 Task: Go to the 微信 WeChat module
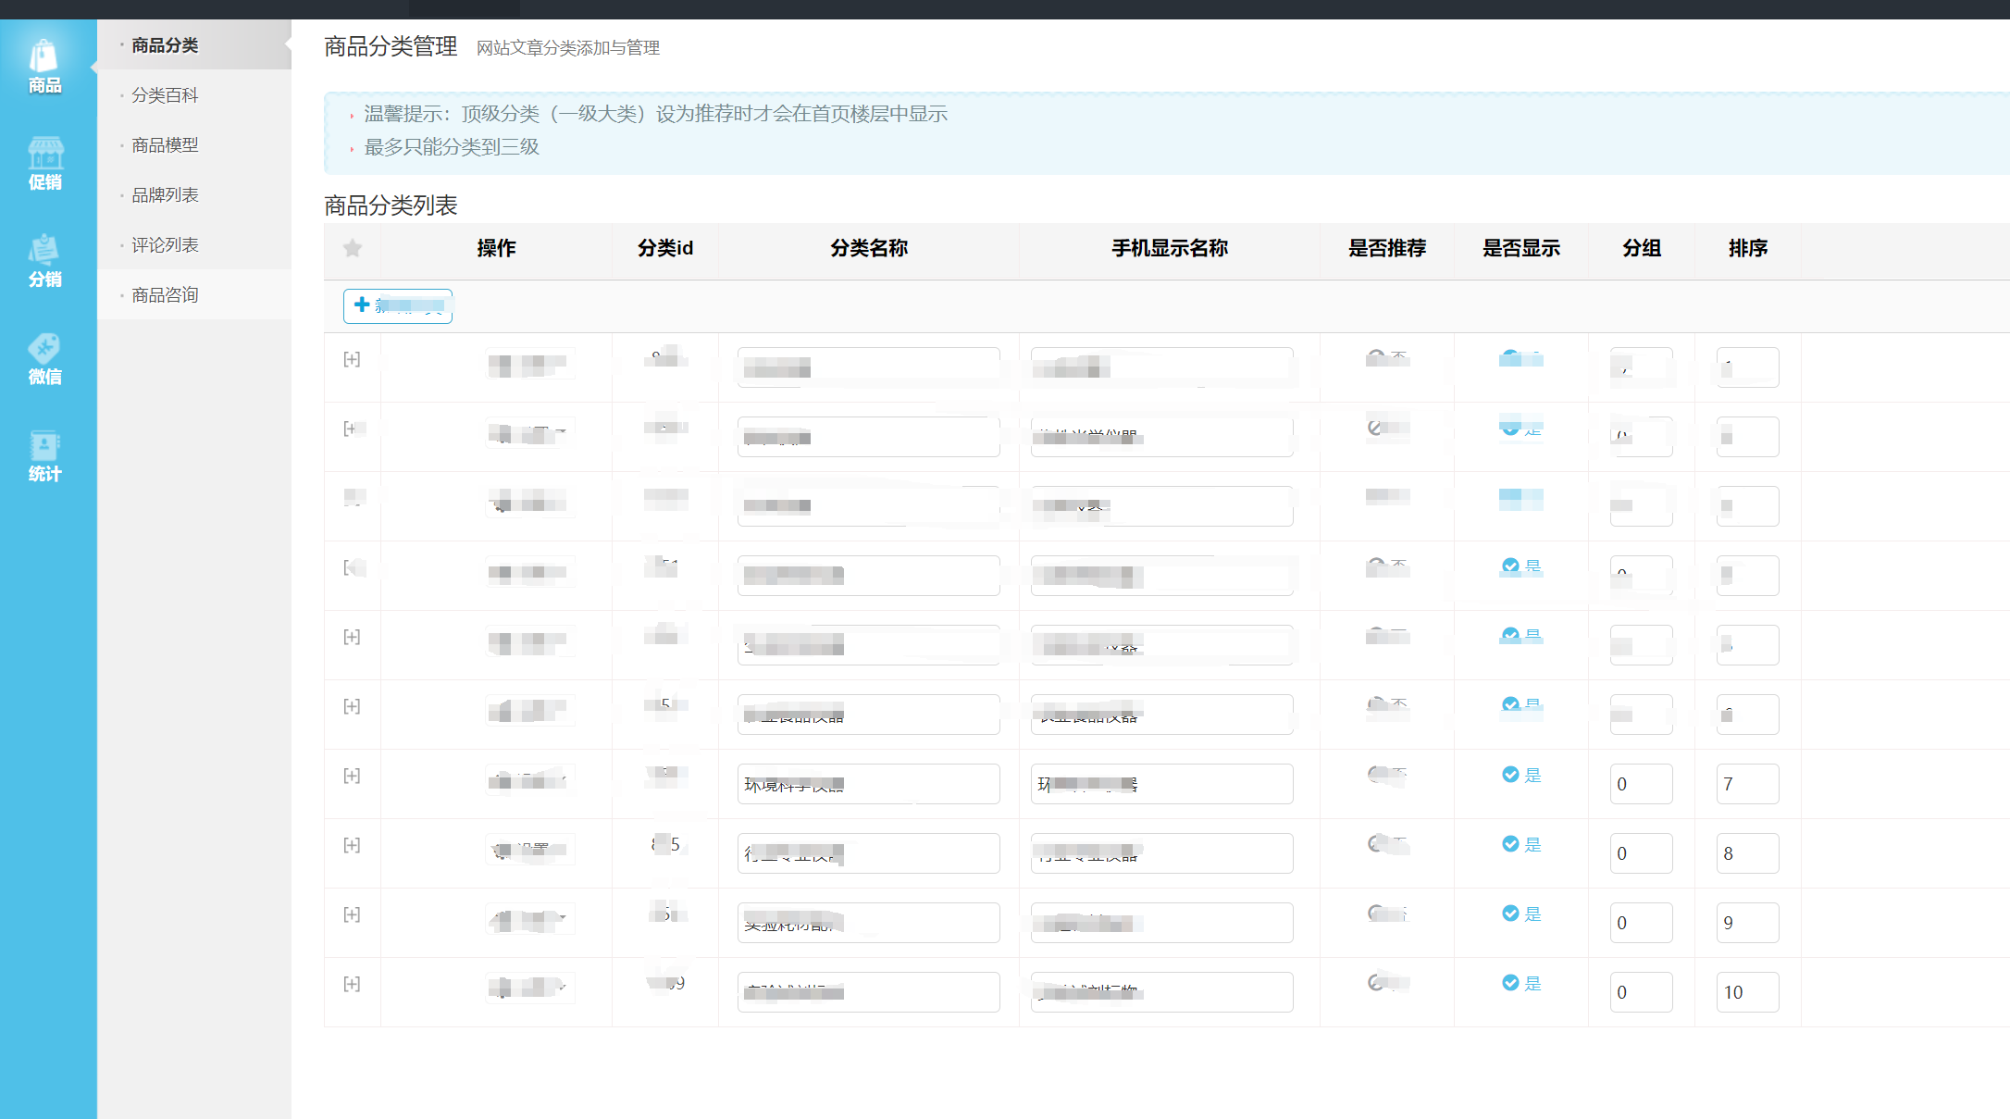[44, 358]
